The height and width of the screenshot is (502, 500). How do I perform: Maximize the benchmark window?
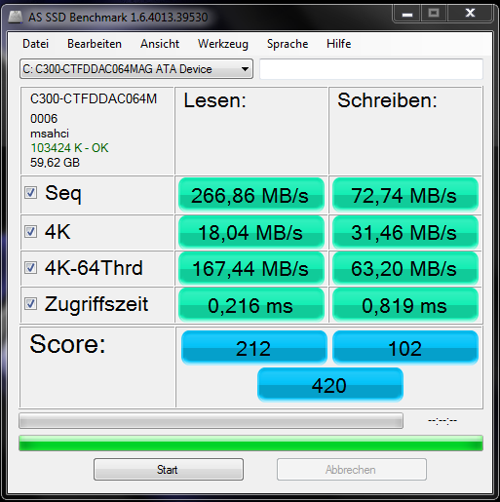[434, 14]
